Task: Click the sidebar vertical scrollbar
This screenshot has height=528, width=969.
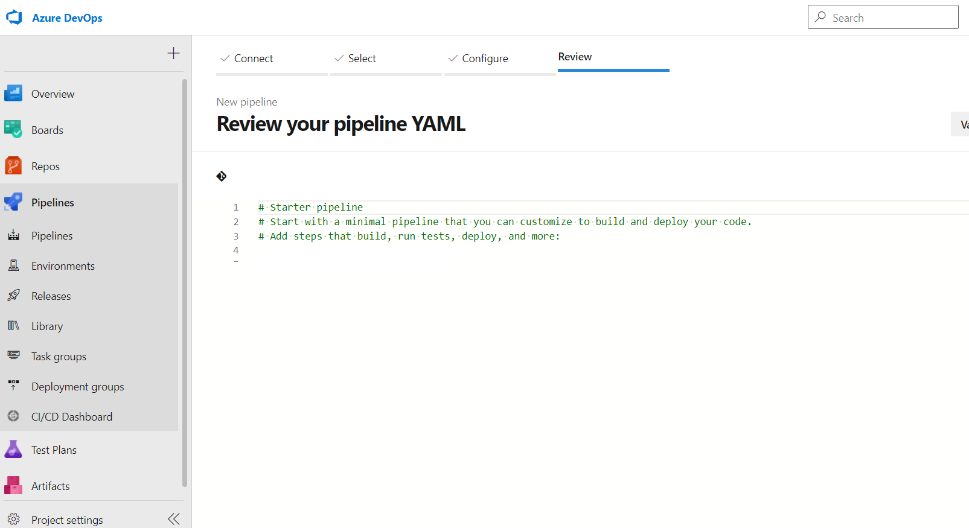Action: (x=185, y=282)
